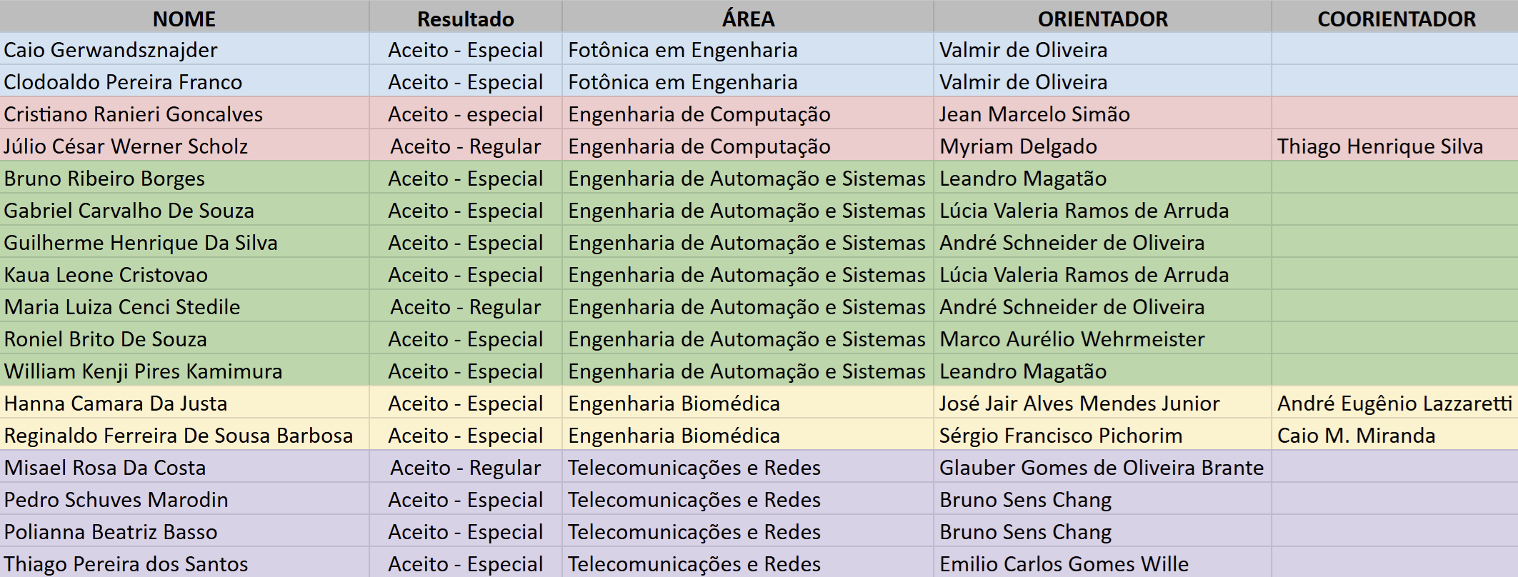Viewport: 1518px width, 577px height.
Task: Click the ÁREA column header
Action: coord(747,19)
